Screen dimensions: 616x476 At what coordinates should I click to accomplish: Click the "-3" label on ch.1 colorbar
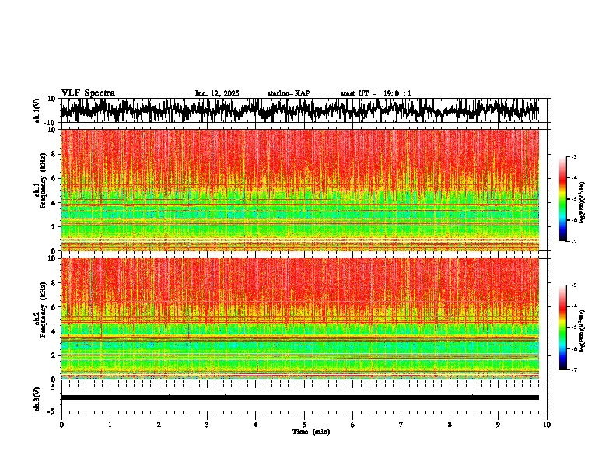click(573, 156)
